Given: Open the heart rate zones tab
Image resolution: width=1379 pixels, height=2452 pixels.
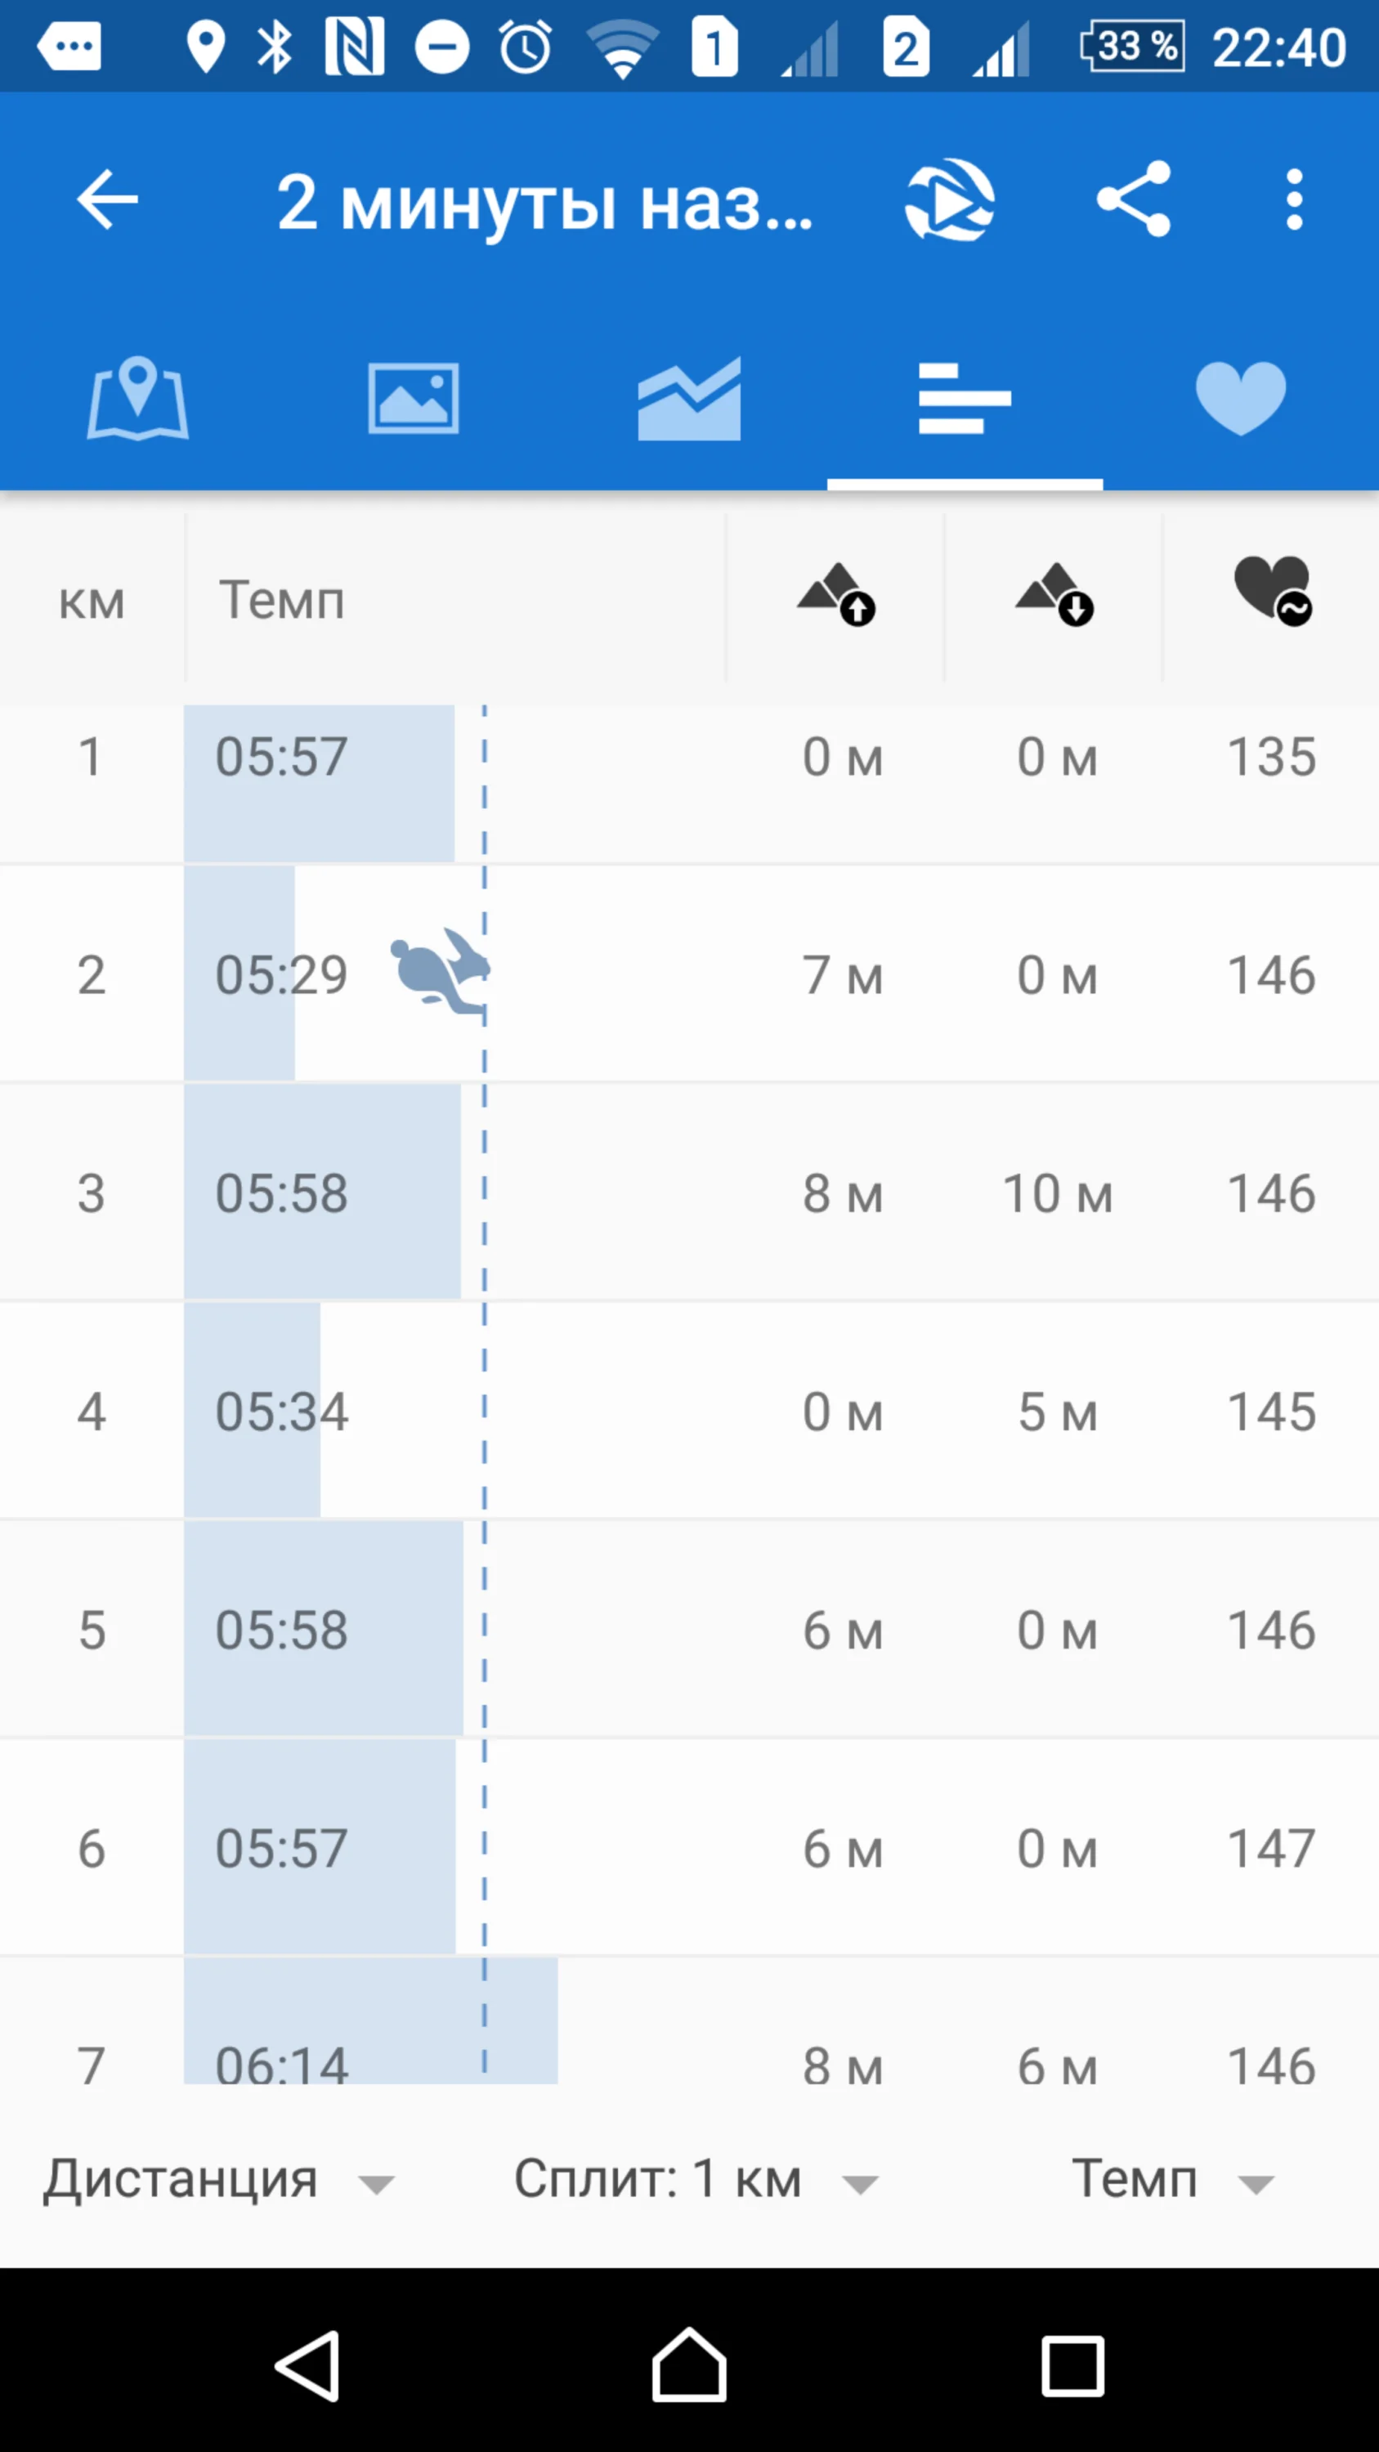Looking at the screenshot, I should (1240, 398).
